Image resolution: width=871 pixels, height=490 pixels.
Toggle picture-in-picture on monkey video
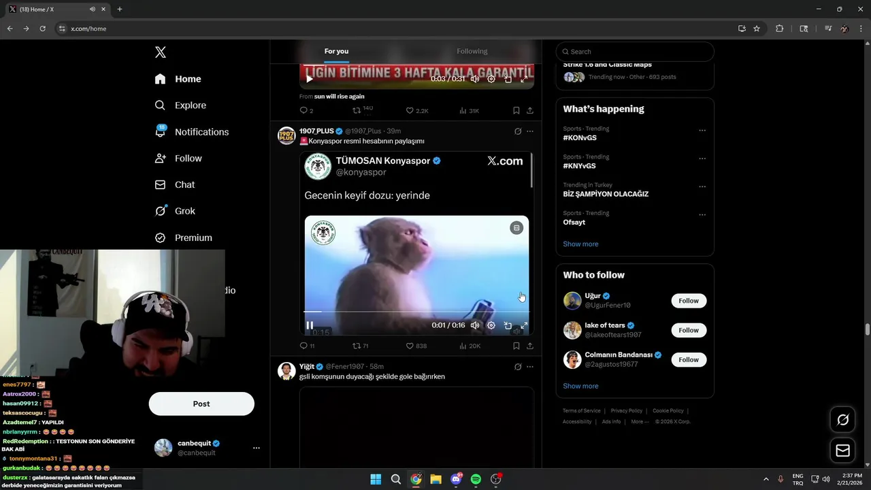(508, 325)
